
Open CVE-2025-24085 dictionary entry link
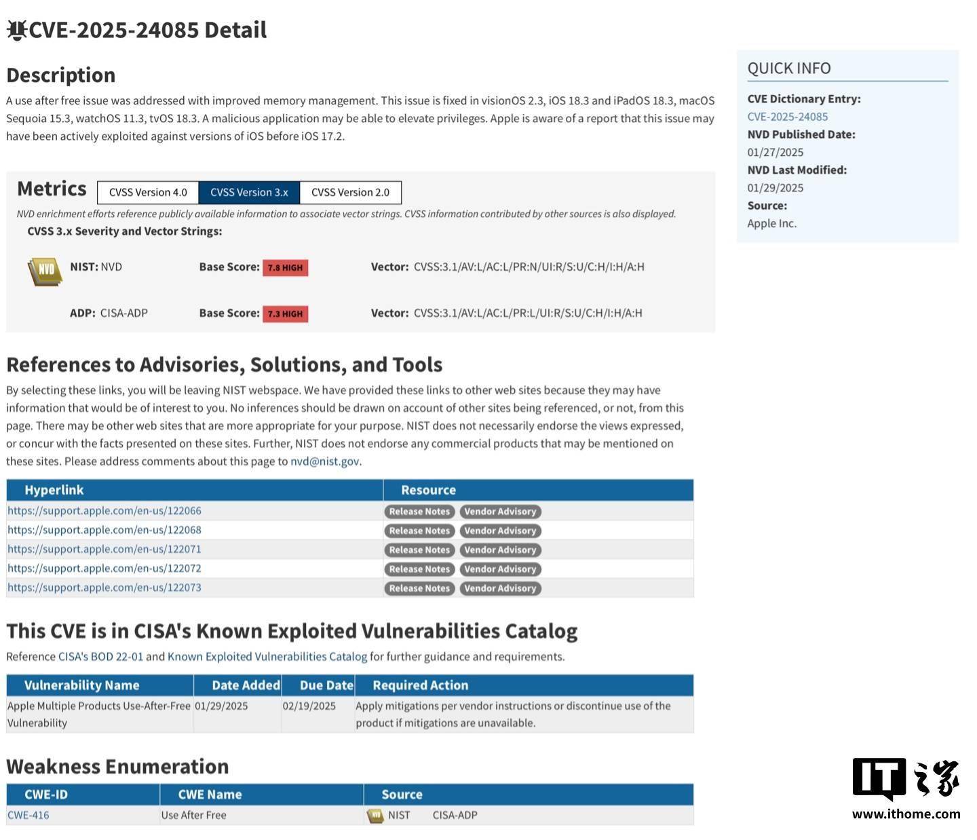(788, 117)
